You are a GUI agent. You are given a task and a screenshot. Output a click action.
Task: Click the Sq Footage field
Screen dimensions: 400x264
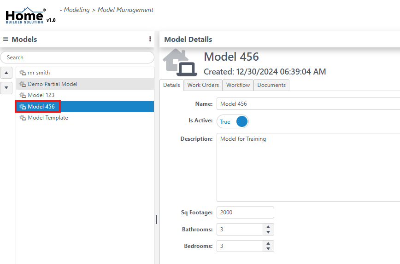click(x=245, y=212)
